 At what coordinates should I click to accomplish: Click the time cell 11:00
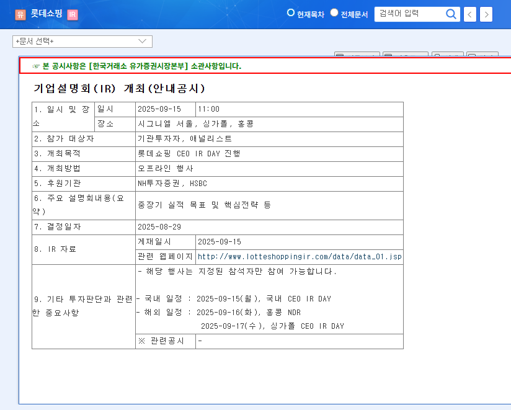299,109
